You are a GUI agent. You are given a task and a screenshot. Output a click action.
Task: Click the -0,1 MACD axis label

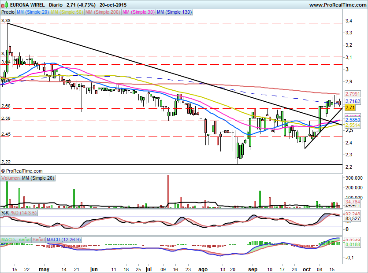pyautogui.click(x=349, y=258)
